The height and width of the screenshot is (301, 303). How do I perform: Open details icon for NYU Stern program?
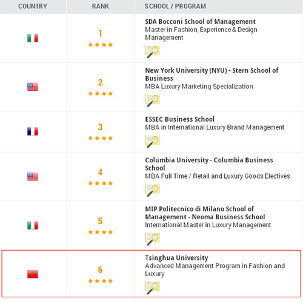pos(152,101)
